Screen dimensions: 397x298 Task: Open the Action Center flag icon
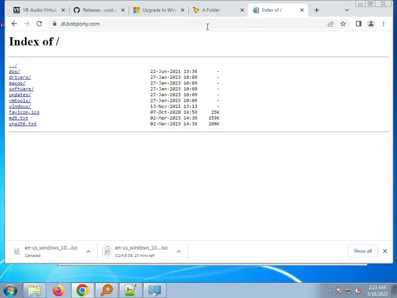pos(339,291)
